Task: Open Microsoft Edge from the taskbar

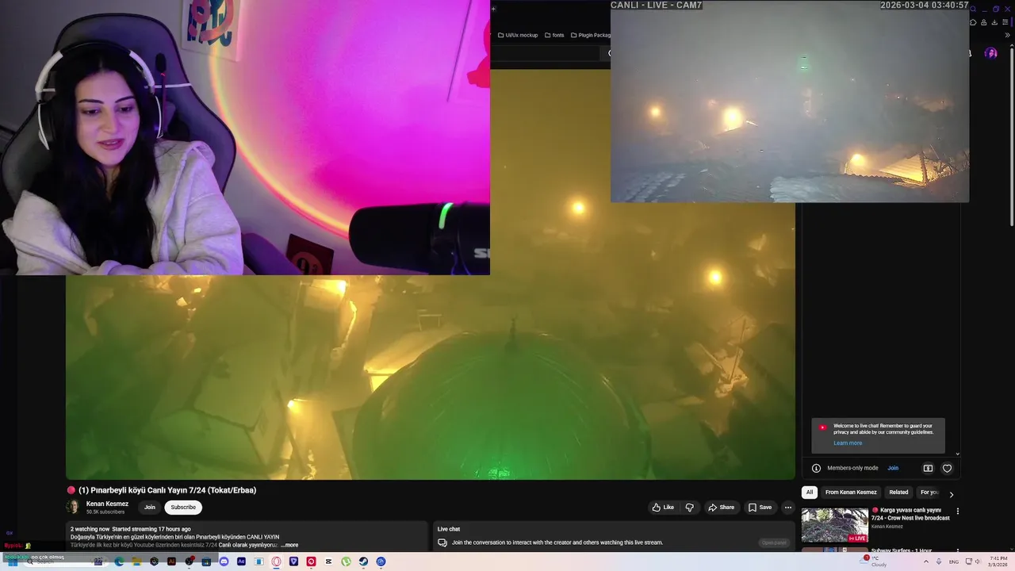Action: point(119,561)
